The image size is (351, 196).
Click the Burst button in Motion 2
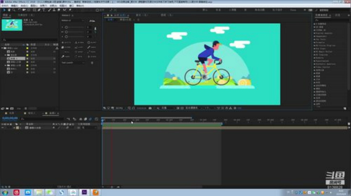tap(92, 42)
